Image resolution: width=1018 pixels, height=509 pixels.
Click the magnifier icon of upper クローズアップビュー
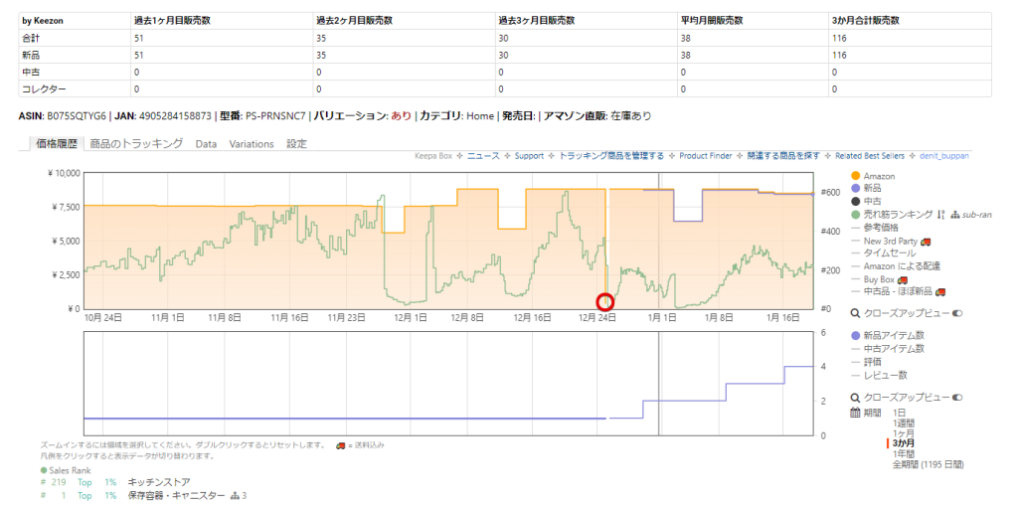[855, 312]
